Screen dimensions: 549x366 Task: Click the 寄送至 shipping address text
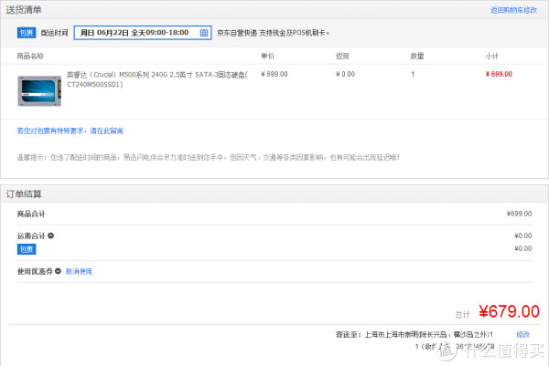click(414, 335)
